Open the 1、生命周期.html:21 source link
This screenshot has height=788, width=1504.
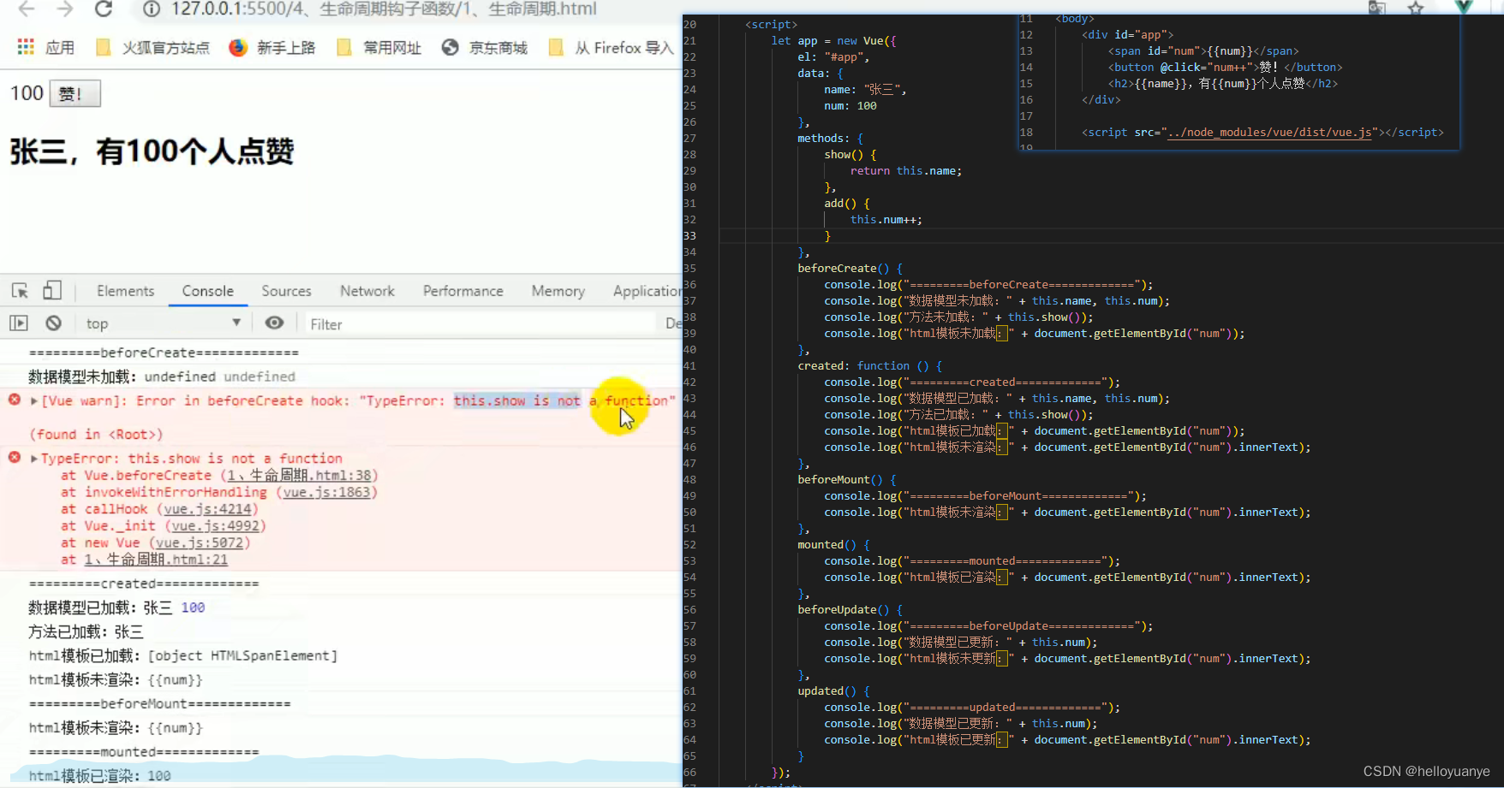click(156, 560)
